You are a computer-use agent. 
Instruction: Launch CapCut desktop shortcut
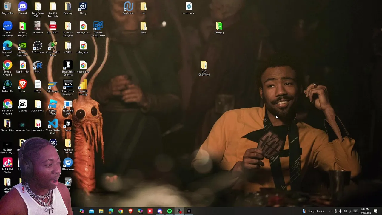(23, 106)
